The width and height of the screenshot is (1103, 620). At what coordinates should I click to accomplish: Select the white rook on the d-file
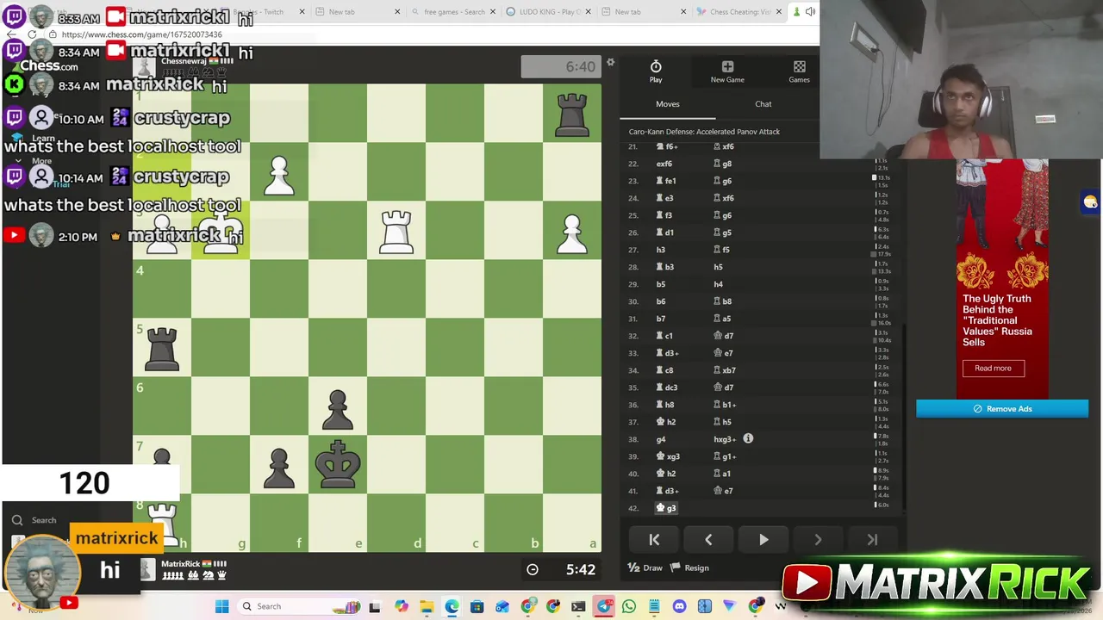[x=396, y=231]
